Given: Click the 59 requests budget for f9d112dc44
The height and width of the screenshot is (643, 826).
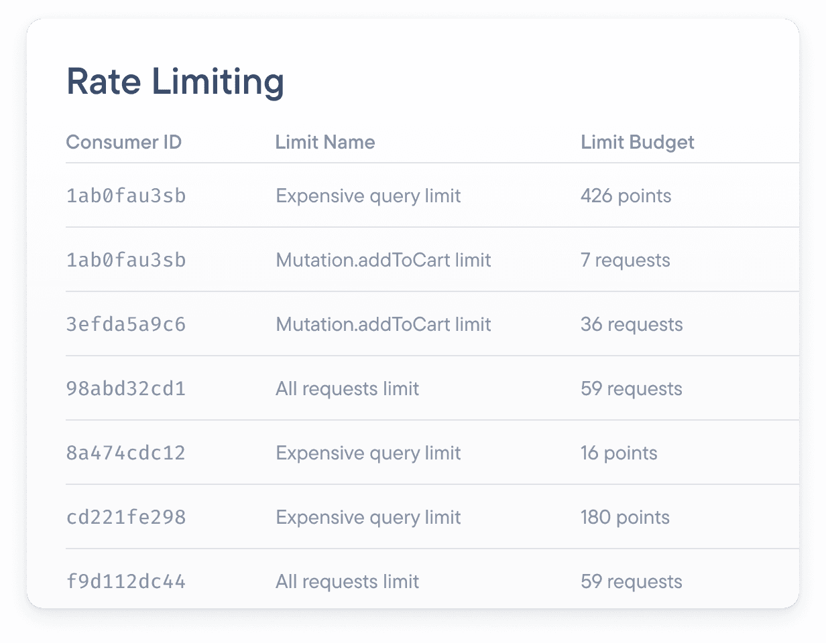Looking at the screenshot, I should point(631,581).
